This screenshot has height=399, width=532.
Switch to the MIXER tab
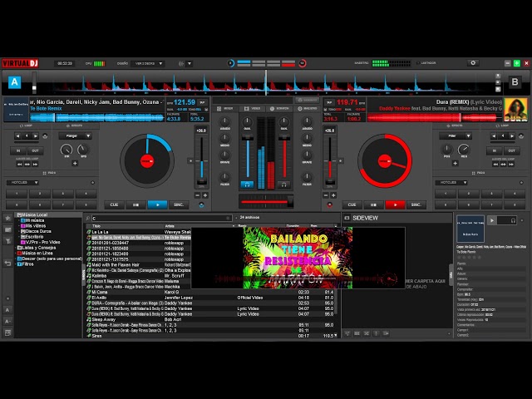[224, 109]
